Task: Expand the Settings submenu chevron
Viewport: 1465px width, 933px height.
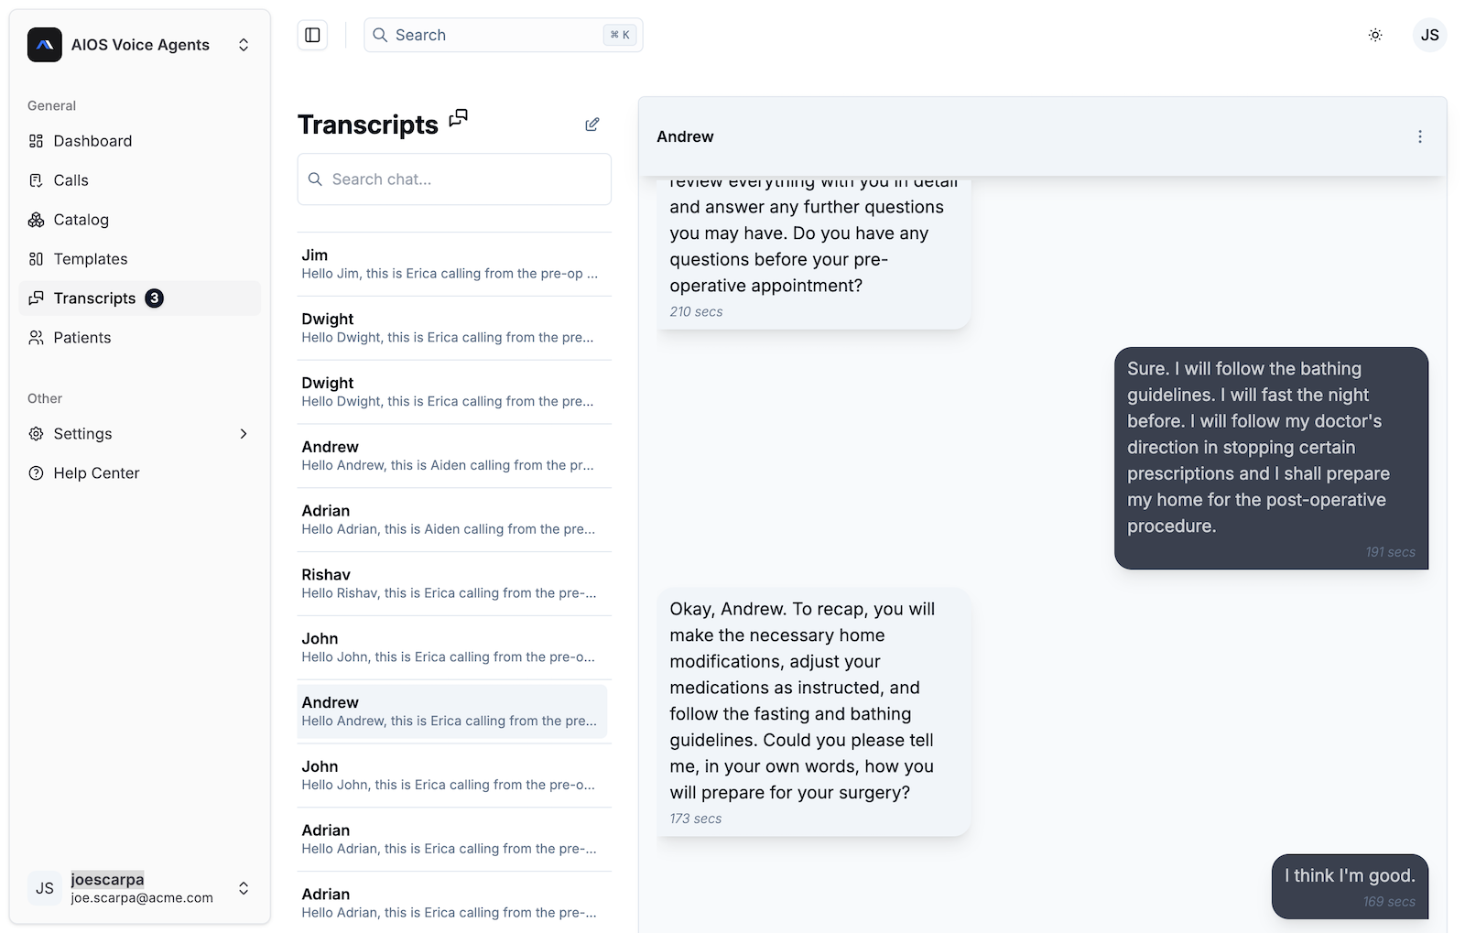Action: coord(244,434)
